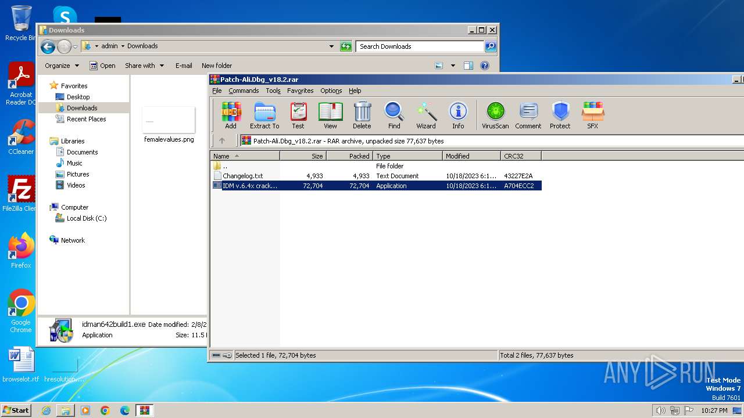Open Documents library

82,152
